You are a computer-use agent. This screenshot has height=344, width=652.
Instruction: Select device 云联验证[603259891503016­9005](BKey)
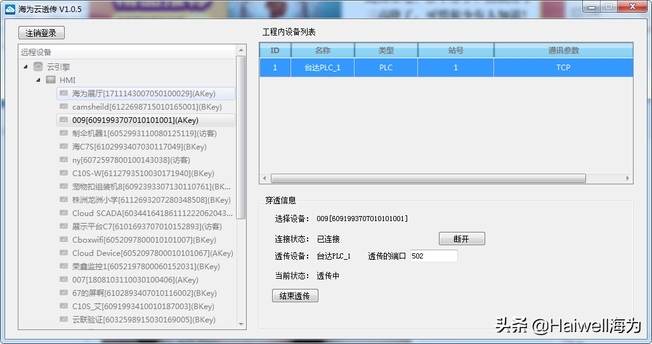pyautogui.click(x=143, y=319)
